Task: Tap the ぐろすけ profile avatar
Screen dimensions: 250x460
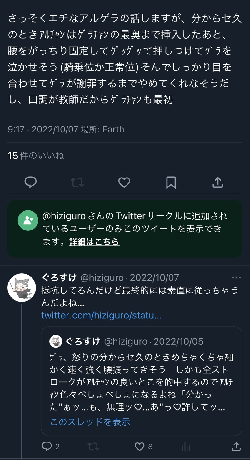Action: 22,287
